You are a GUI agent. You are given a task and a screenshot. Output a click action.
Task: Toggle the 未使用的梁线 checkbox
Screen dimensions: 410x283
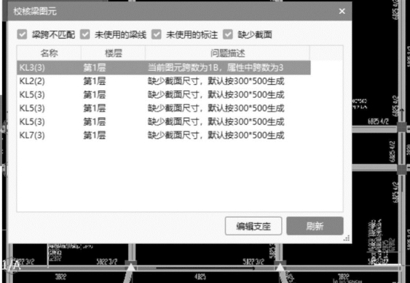coord(85,34)
